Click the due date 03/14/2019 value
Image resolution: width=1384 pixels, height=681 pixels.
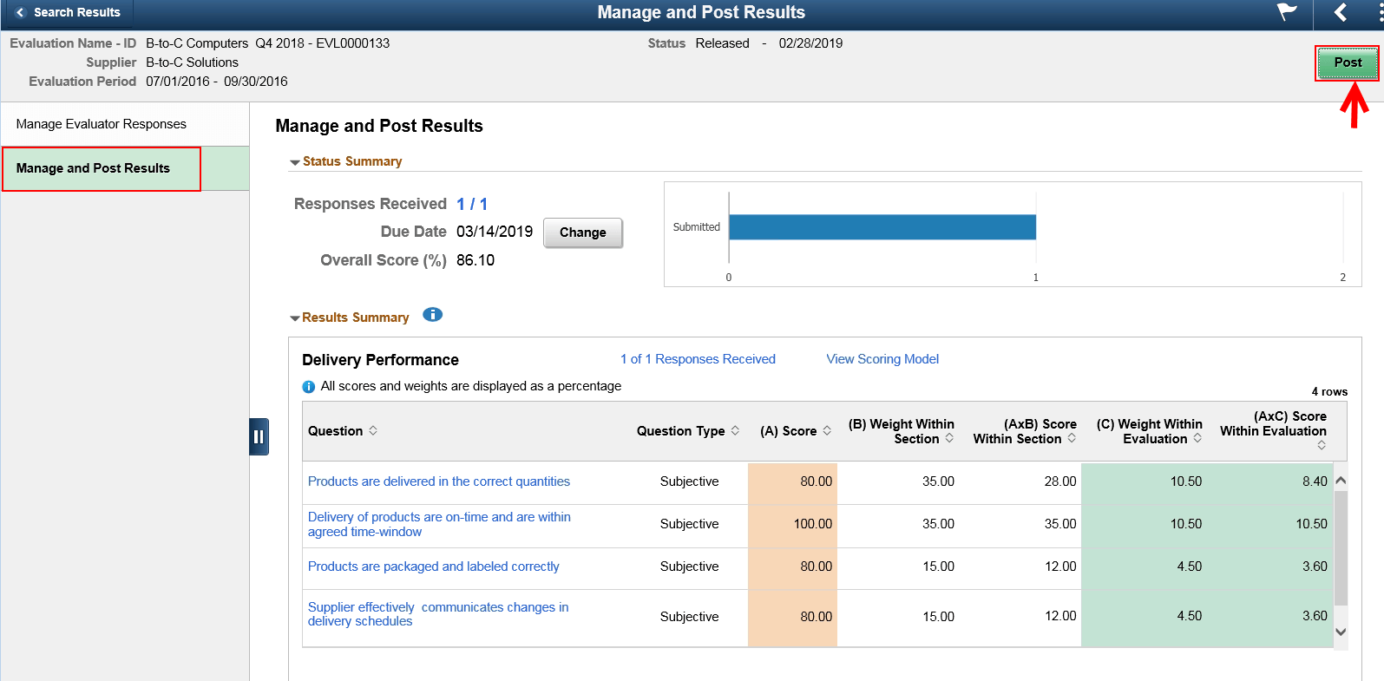pyautogui.click(x=495, y=232)
